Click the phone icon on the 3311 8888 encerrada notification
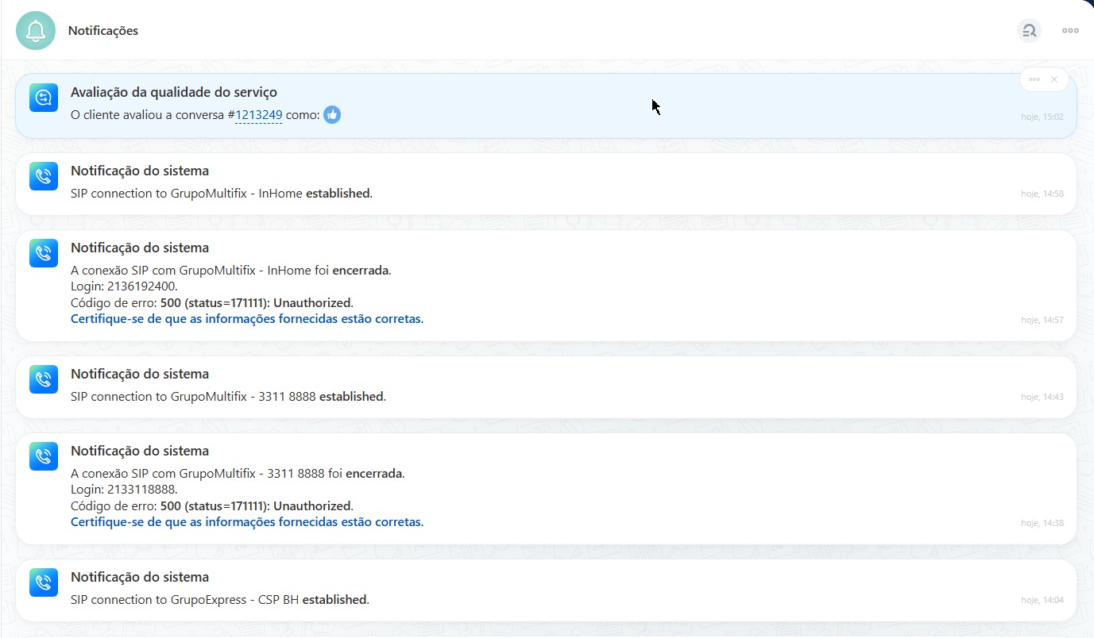The image size is (1094, 638). pyautogui.click(x=44, y=456)
